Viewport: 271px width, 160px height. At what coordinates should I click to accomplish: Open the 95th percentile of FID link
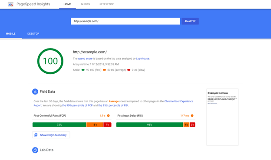point(113,105)
